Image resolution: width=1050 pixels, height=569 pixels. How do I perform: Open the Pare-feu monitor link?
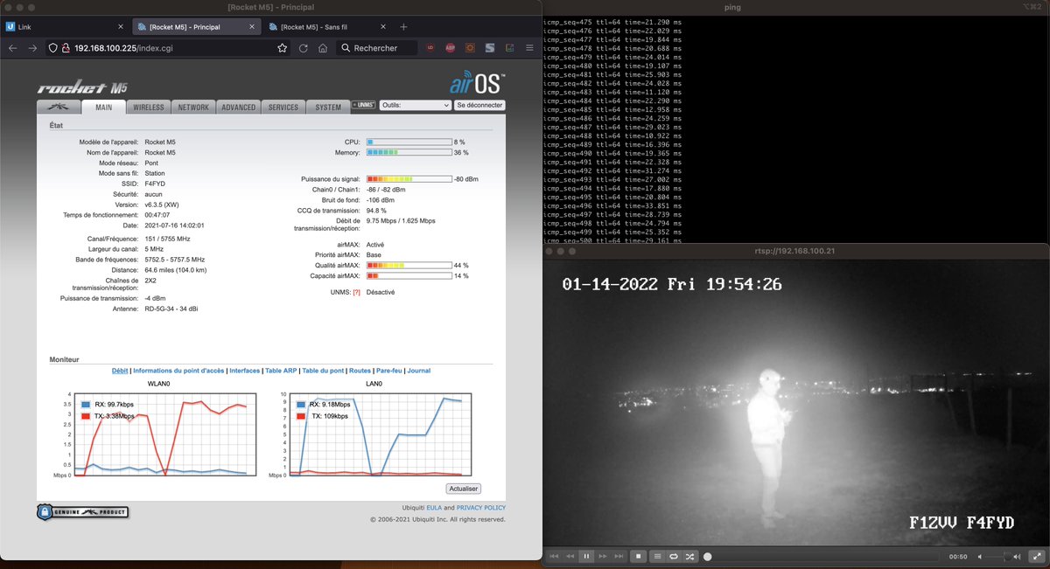click(389, 371)
